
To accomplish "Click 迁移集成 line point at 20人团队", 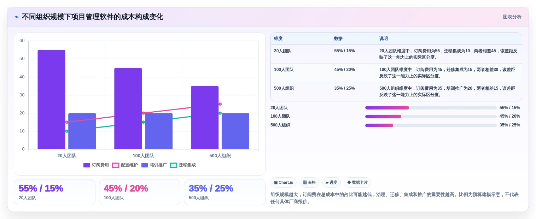I will pos(66,131).
